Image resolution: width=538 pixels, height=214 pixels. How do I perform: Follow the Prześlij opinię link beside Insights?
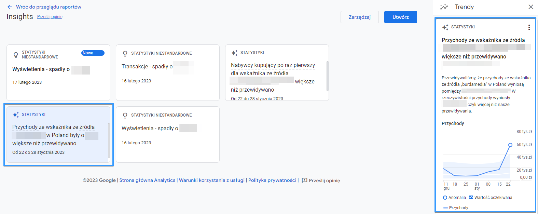(50, 17)
